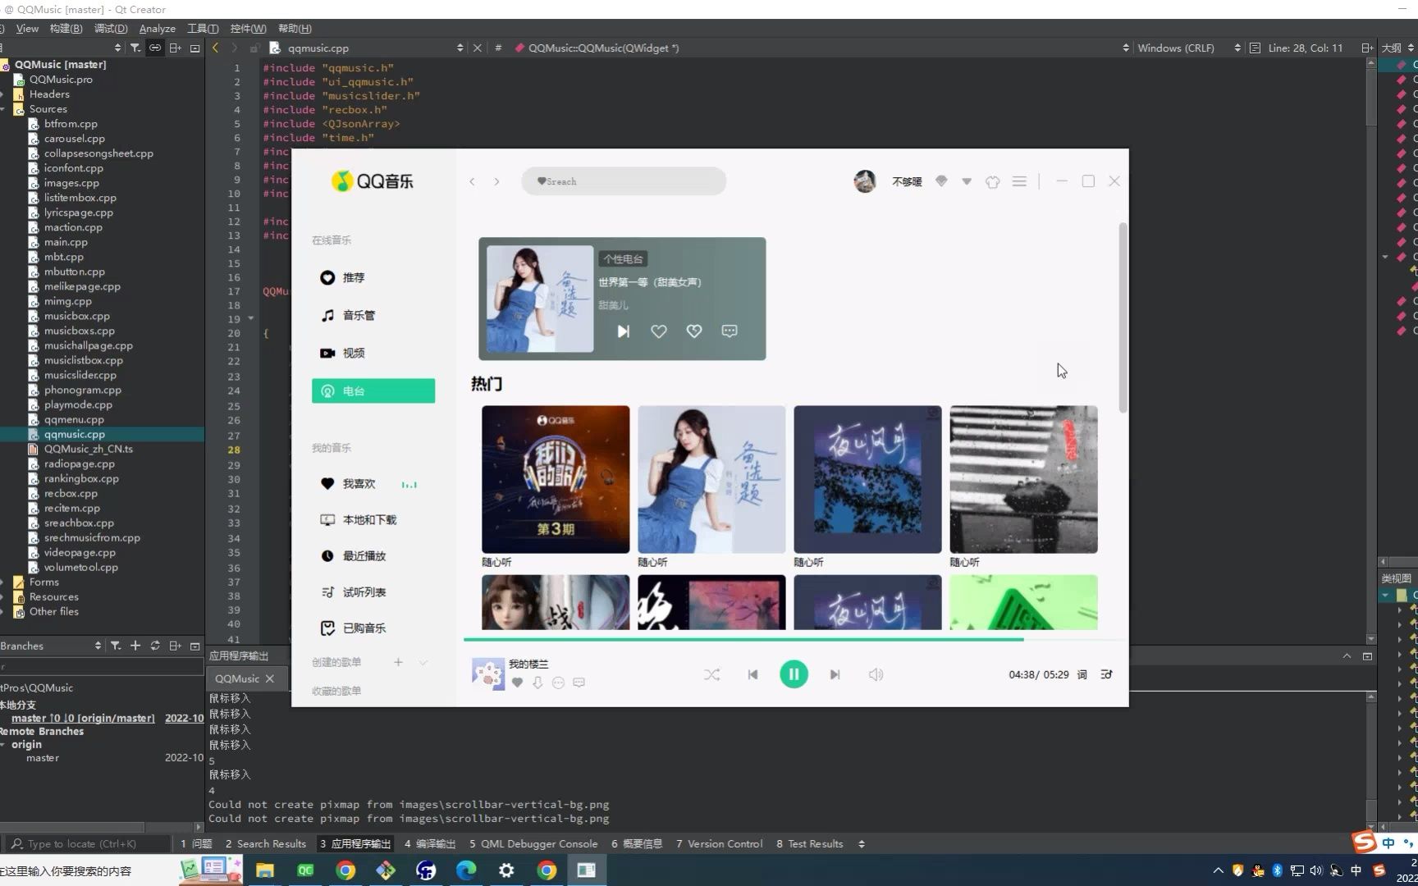Image resolution: width=1418 pixels, height=886 pixels.
Task: Refresh the Branches view
Action: [155, 646]
